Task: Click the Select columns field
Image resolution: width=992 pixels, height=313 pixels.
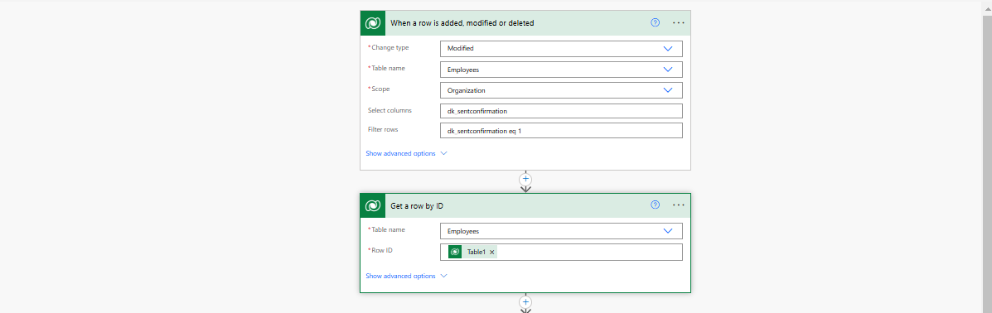Action: [x=561, y=111]
